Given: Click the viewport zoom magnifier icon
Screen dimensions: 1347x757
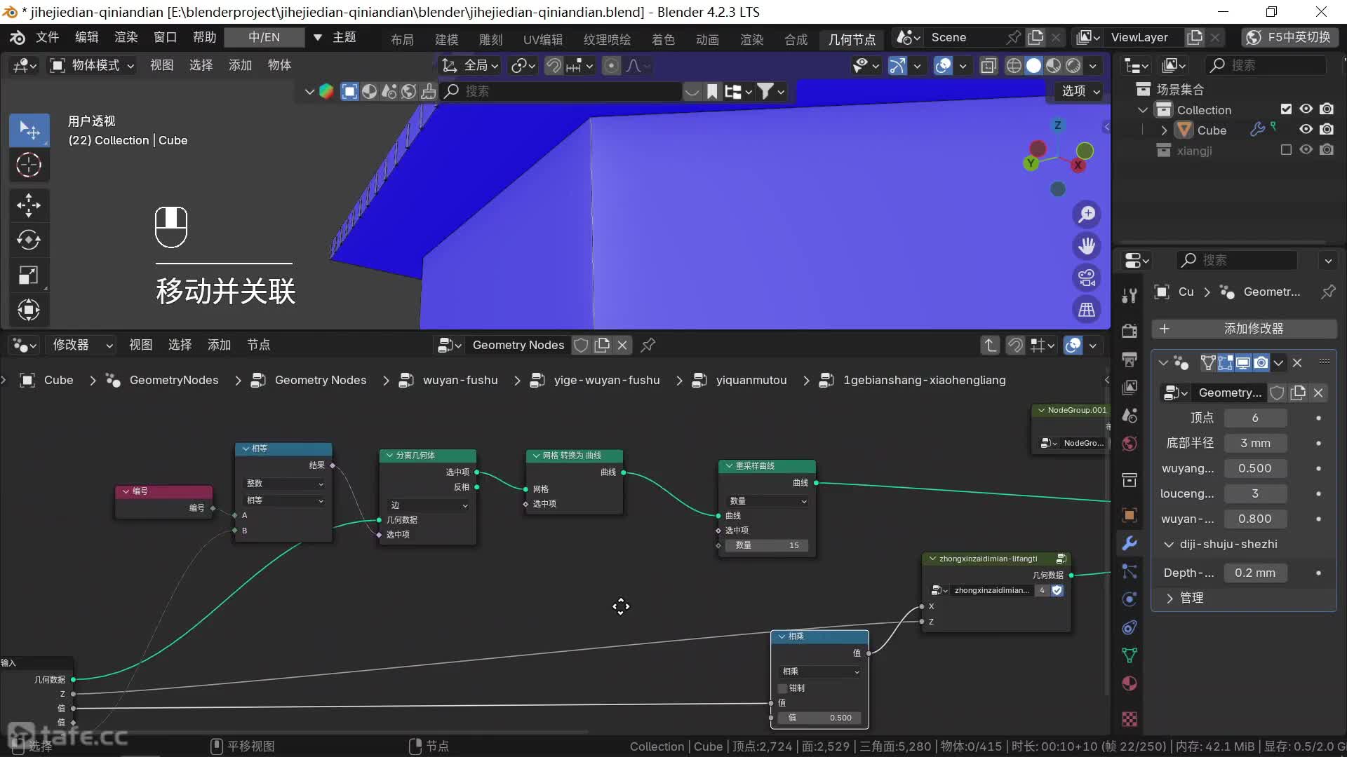Looking at the screenshot, I should (1087, 214).
